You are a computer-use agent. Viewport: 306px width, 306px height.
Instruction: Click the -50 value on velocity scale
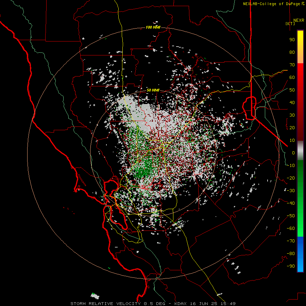[291, 216]
